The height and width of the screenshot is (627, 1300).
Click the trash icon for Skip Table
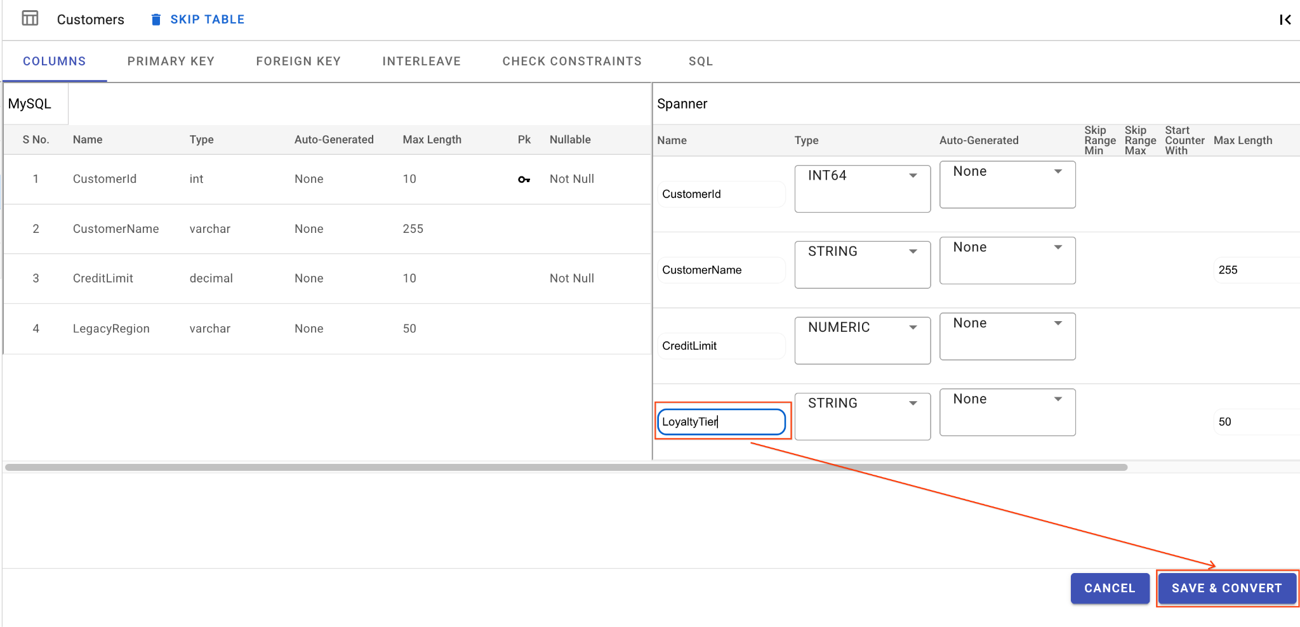(x=156, y=20)
